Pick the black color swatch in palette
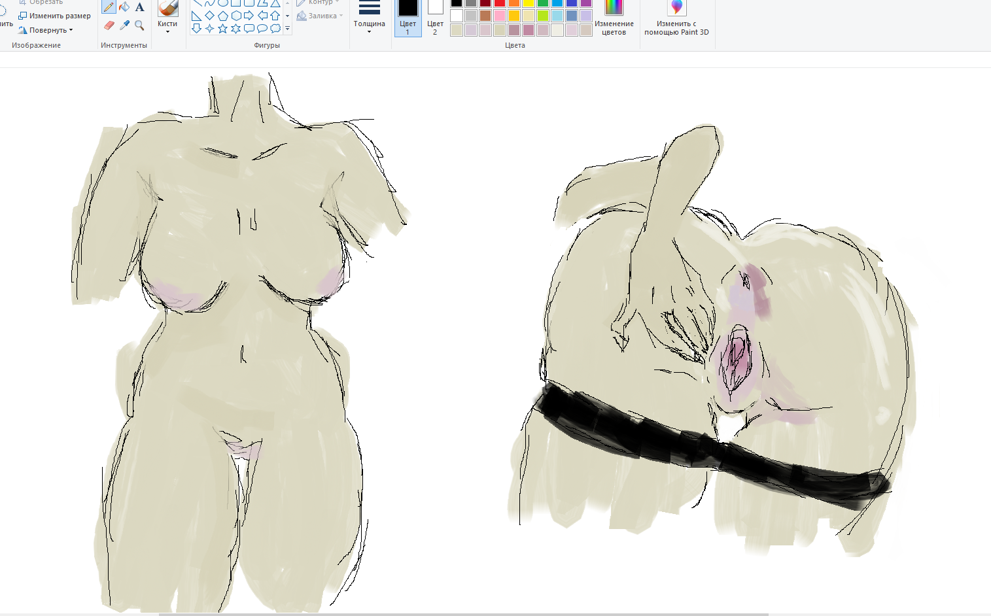 click(x=457, y=3)
